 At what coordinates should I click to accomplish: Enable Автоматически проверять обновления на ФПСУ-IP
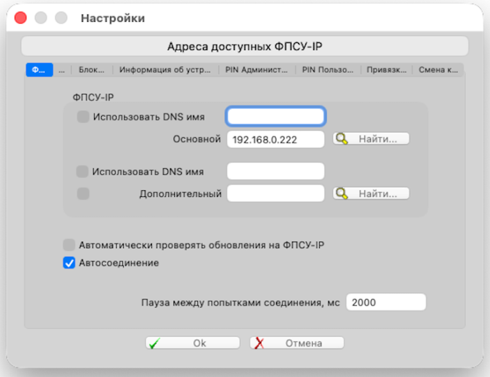[x=69, y=245]
